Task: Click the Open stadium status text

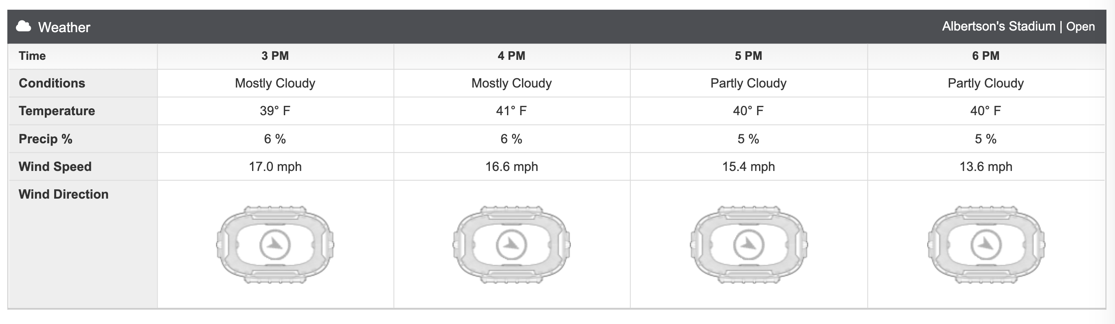Action: pyautogui.click(x=1080, y=27)
